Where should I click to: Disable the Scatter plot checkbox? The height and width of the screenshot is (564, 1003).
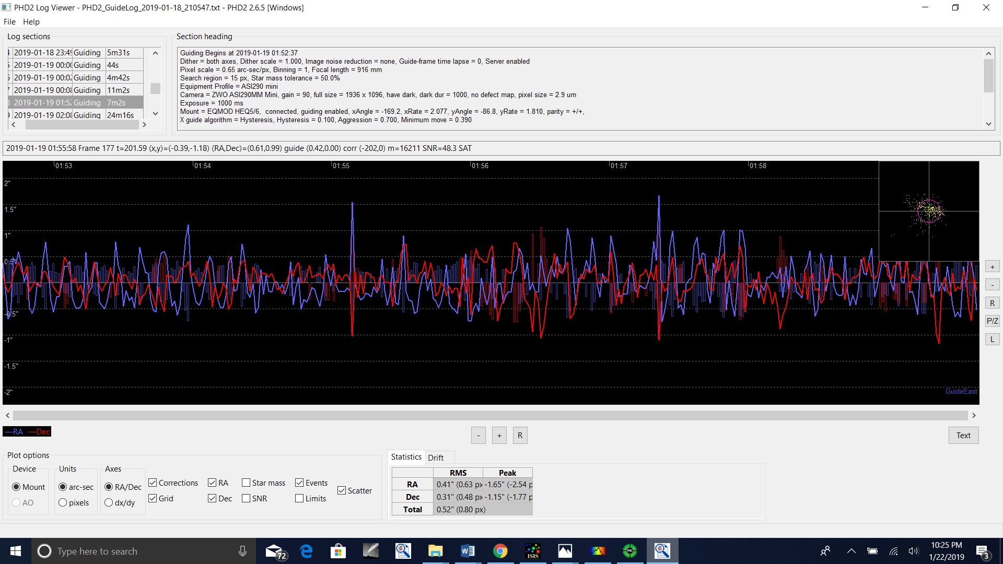point(342,490)
